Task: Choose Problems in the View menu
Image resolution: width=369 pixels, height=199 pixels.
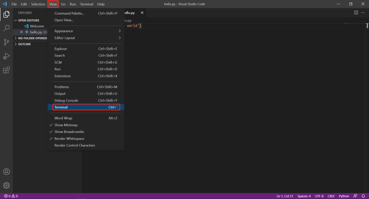Action: click(86, 87)
